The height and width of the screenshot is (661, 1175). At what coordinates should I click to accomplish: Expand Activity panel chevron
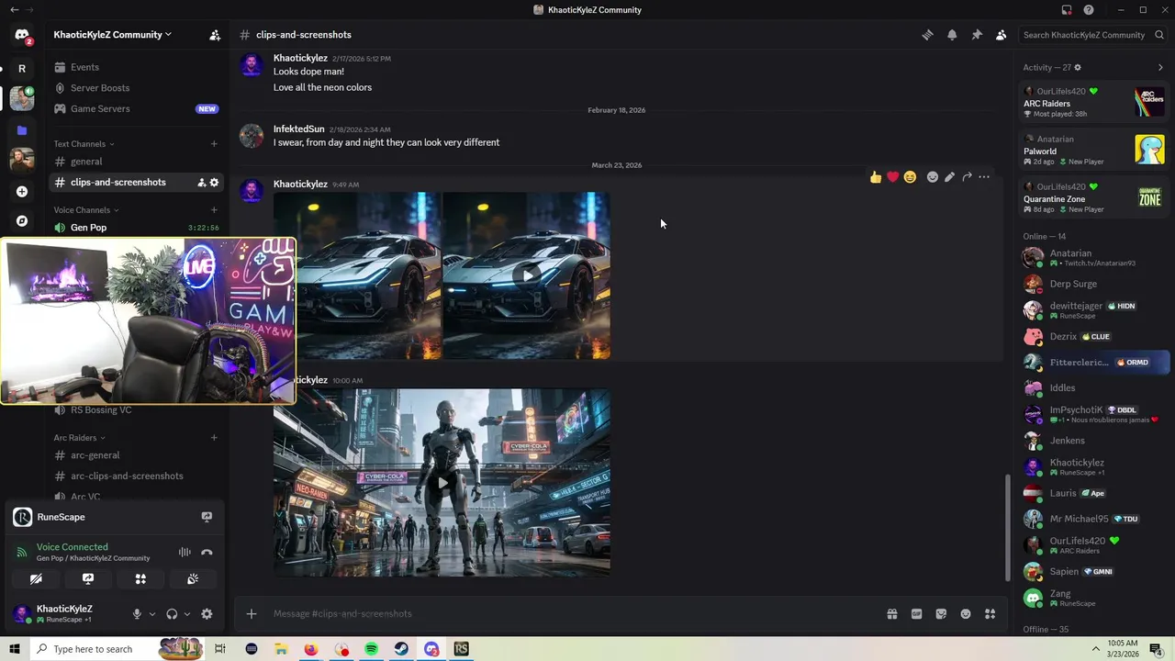tap(1160, 67)
